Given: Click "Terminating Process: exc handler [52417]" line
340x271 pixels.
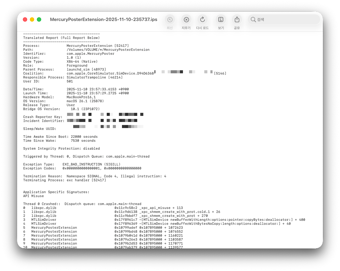Looking at the screenshot, I should pos(65,180).
